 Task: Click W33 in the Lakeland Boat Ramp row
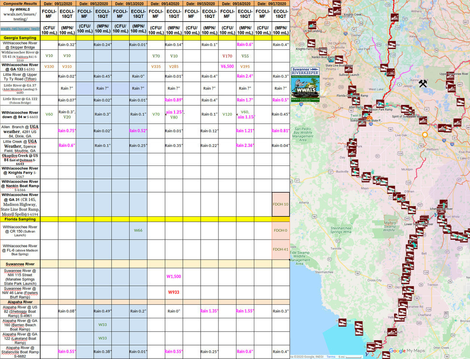pyautogui.click(x=103, y=338)
